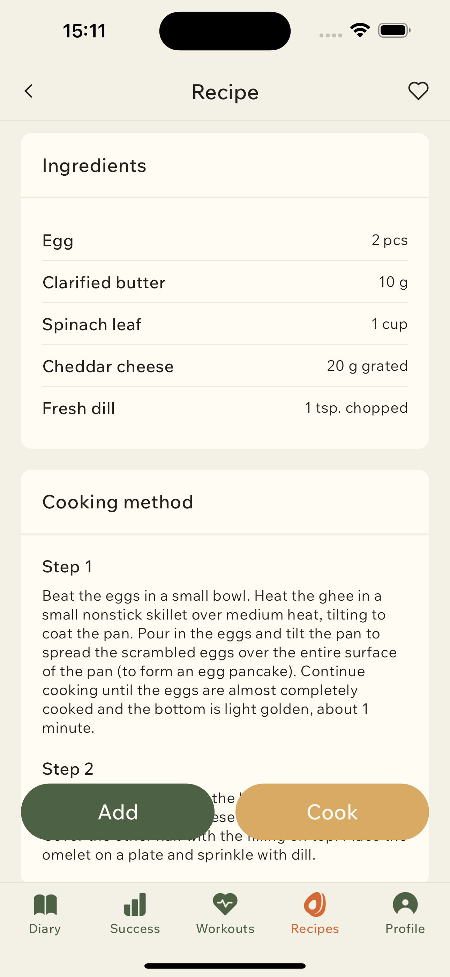This screenshot has width=450, height=977.
Task: Select the Spinach leaf ingredient row
Action: [225, 324]
